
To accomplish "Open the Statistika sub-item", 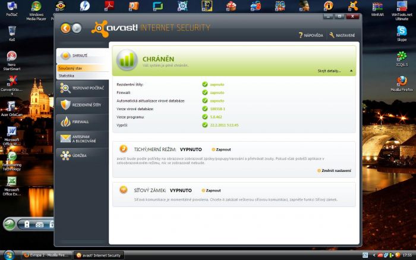I will coord(83,76).
